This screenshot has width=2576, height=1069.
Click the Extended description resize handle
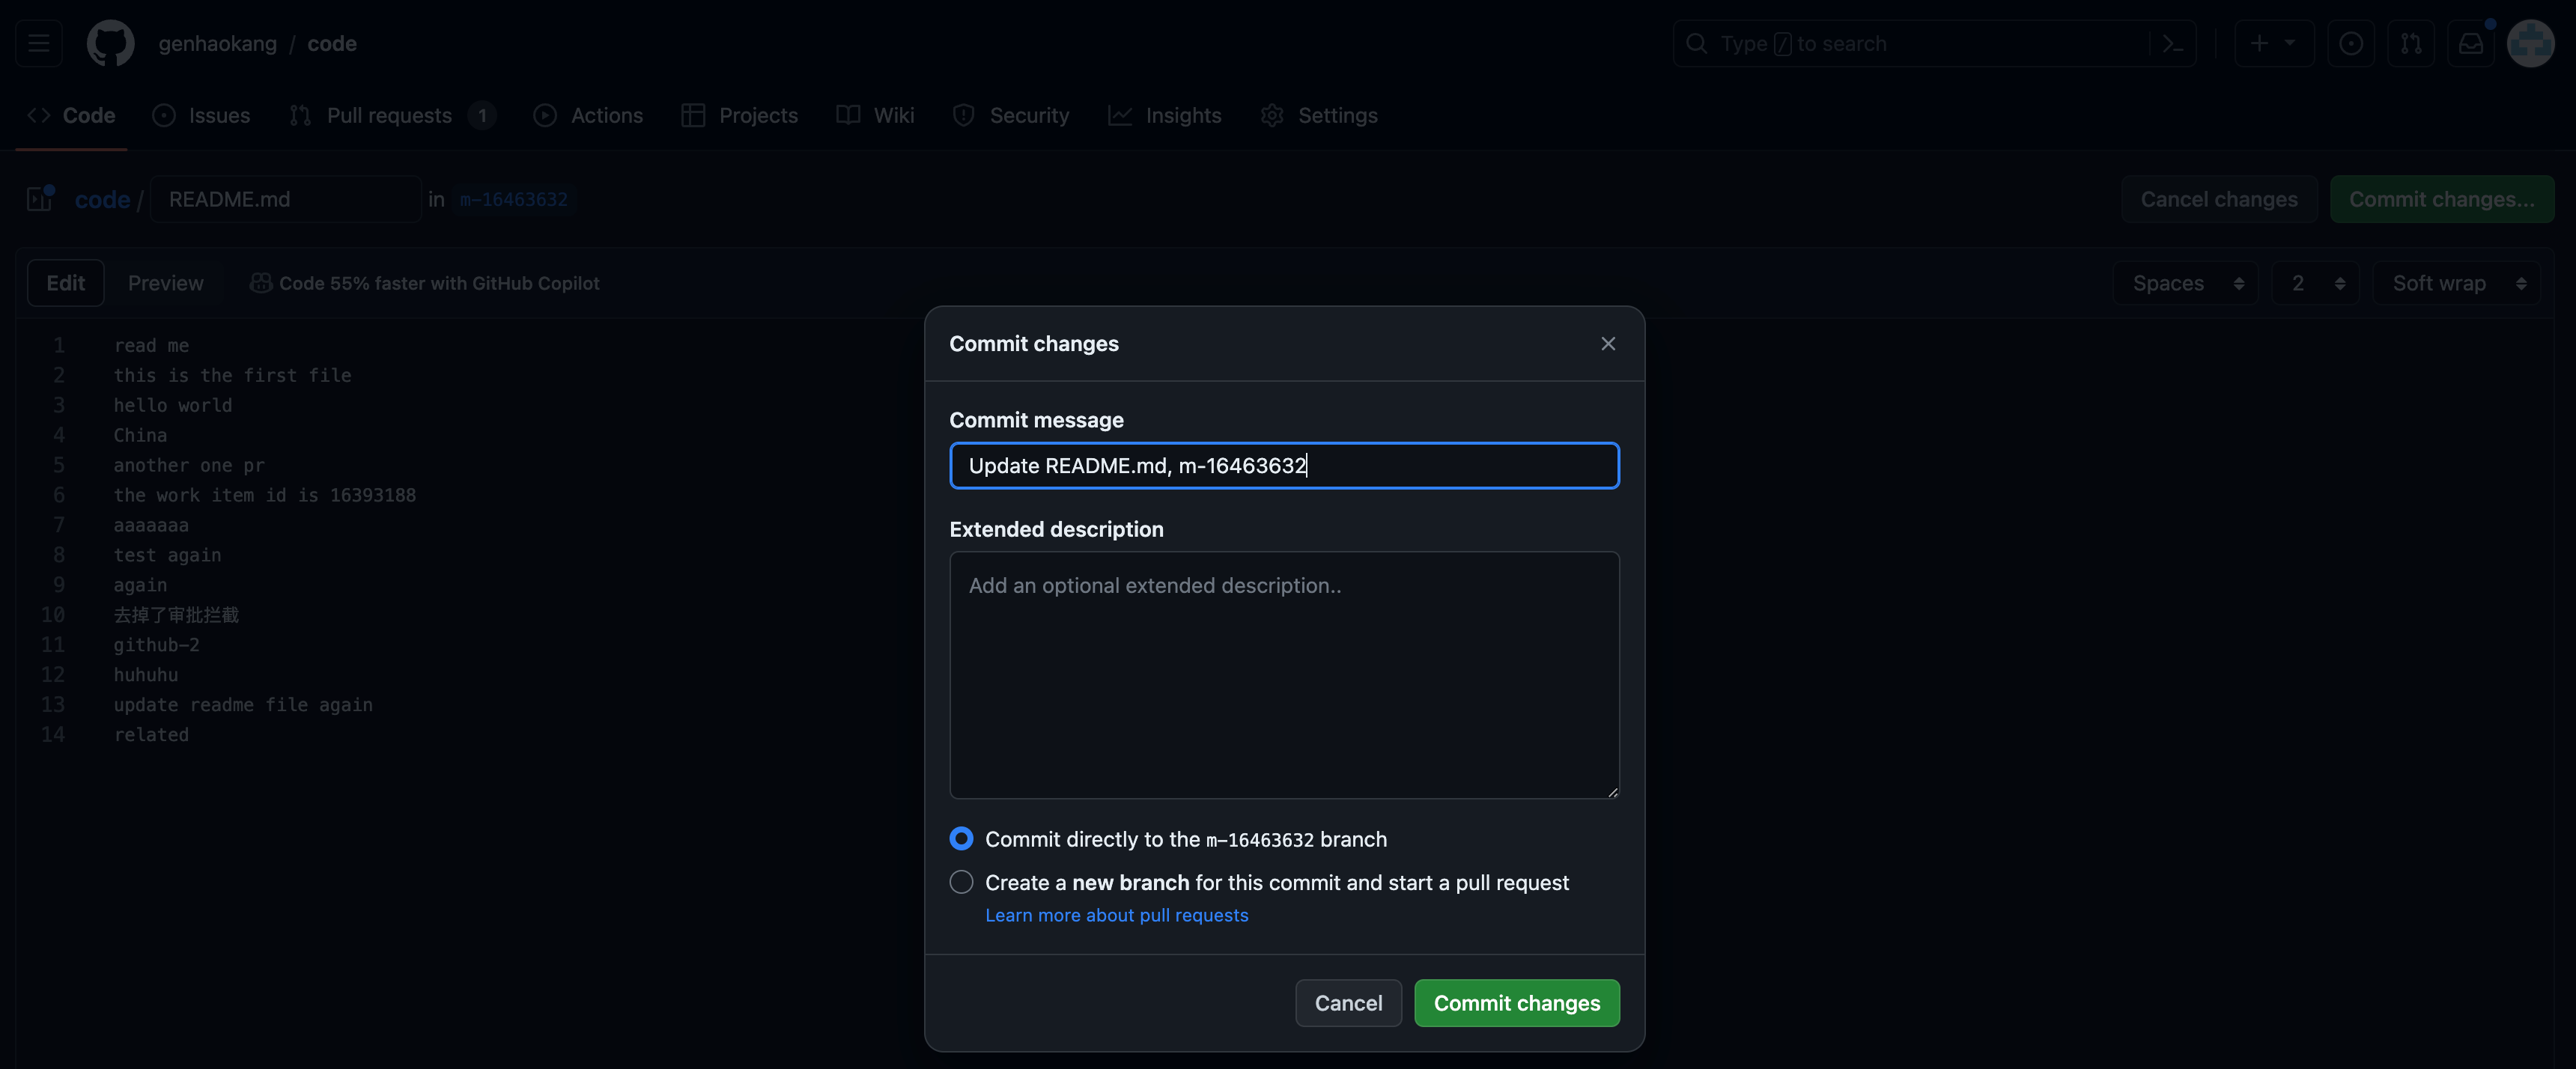[x=1612, y=791]
